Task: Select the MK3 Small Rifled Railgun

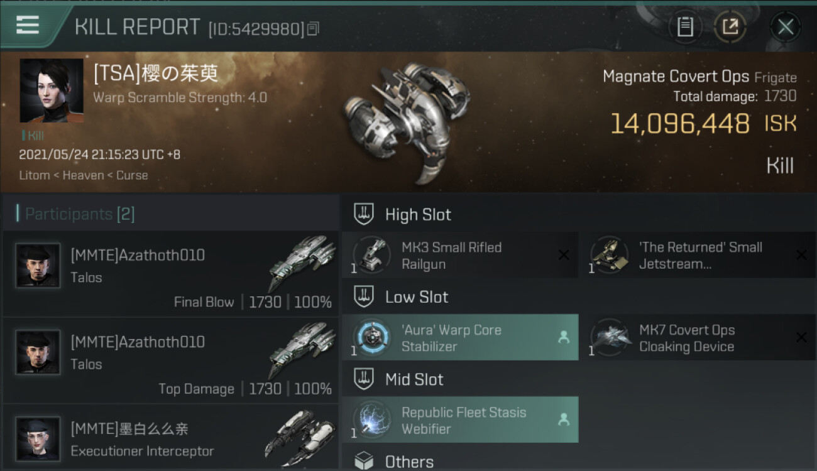Action: [x=460, y=256]
